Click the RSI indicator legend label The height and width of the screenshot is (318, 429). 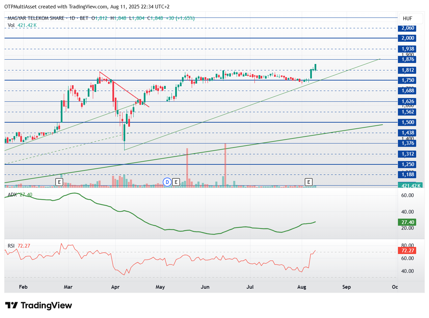click(x=12, y=246)
